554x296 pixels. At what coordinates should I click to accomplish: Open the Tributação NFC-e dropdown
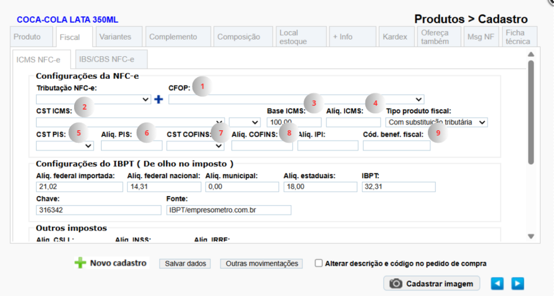pos(93,99)
